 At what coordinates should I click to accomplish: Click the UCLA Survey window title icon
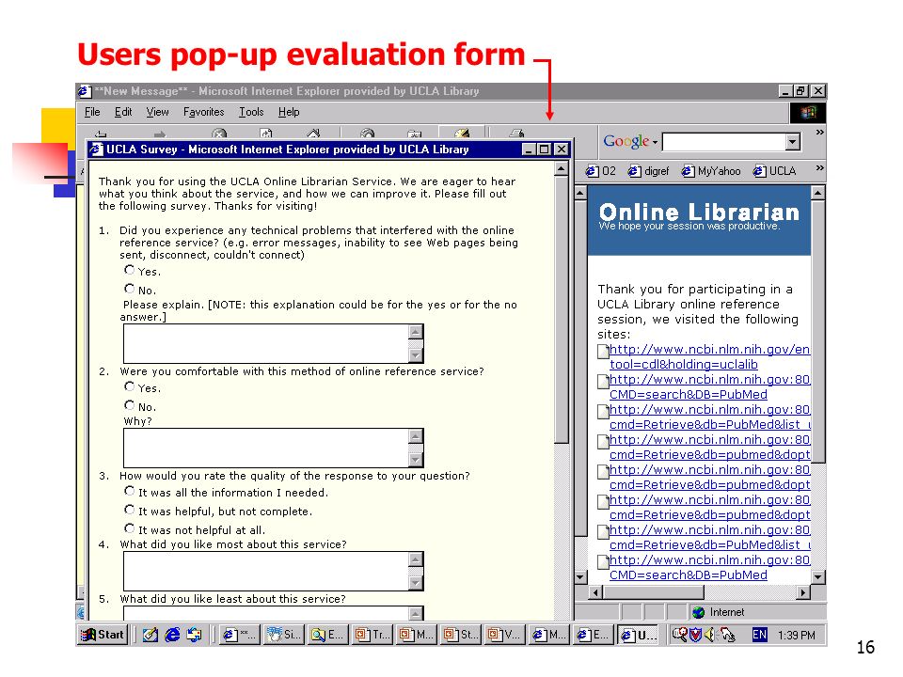coord(97,150)
